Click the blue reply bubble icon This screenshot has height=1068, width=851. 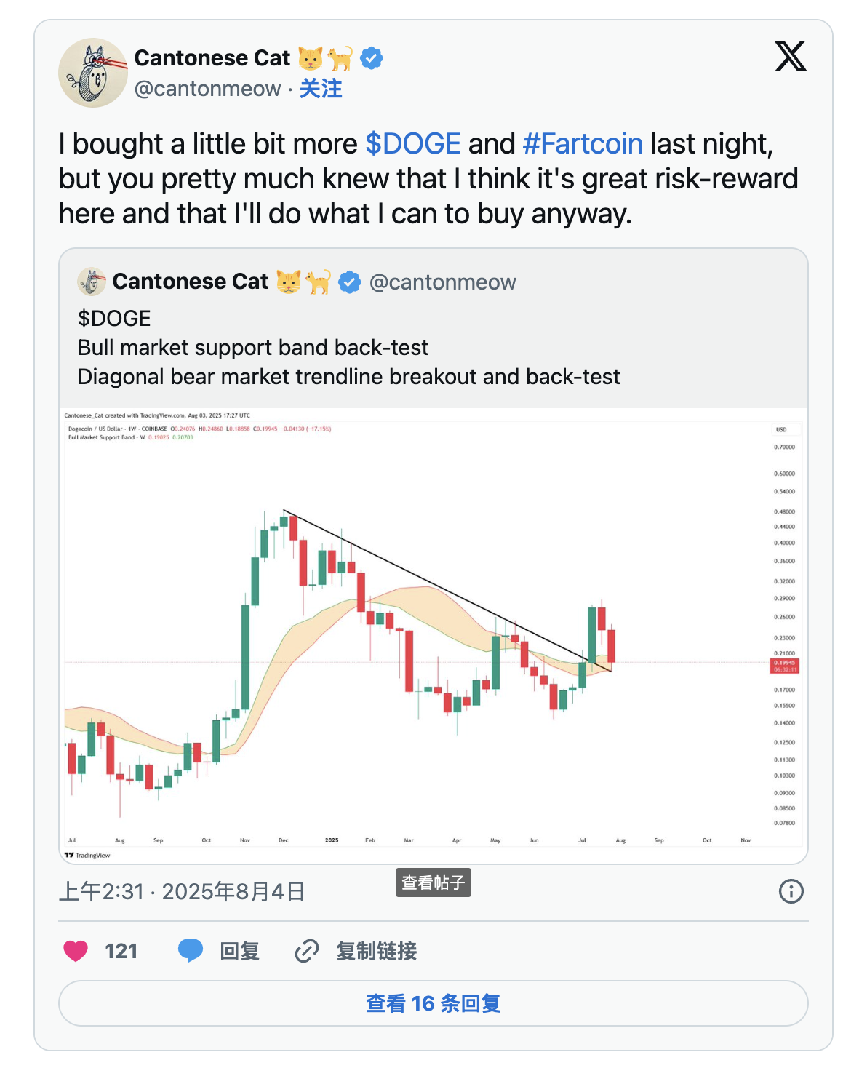191,951
